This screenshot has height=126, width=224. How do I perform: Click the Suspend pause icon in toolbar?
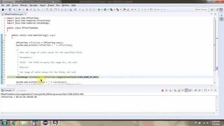point(23,9)
